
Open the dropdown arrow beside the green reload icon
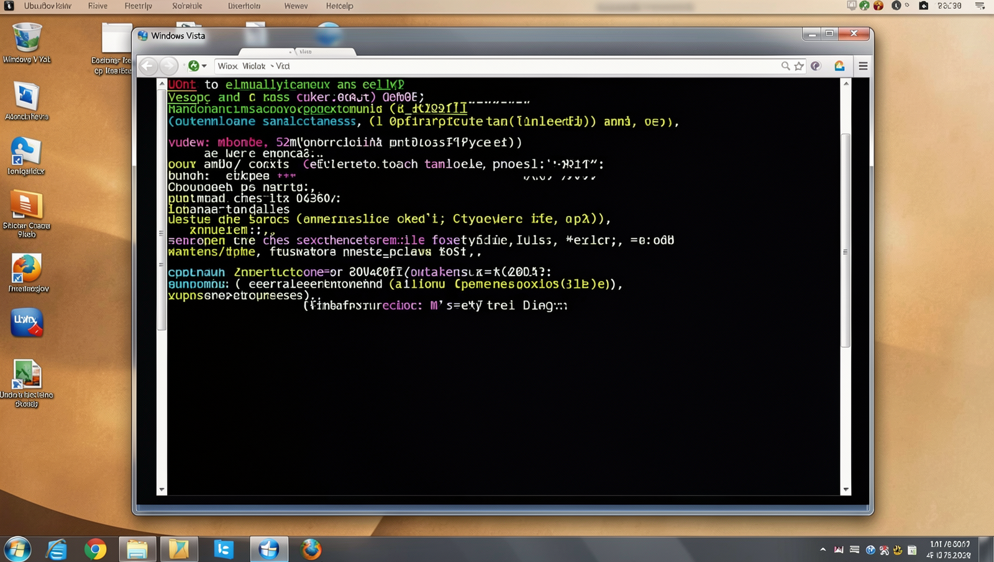(204, 66)
